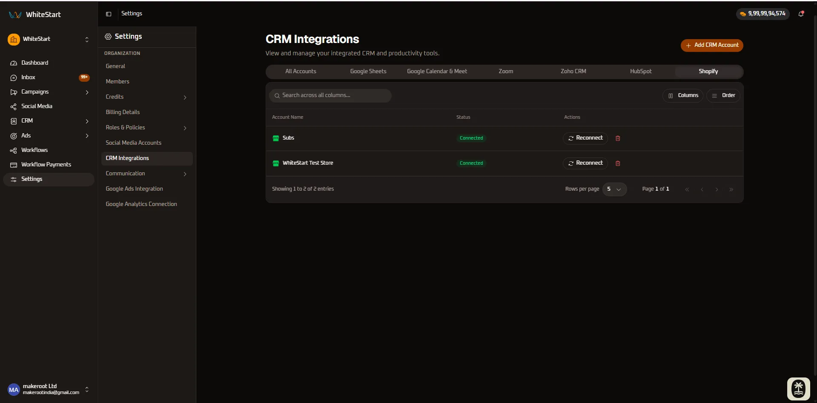Click the store icon beside WhiteStart Test Store
The height and width of the screenshot is (403, 817).
(276, 163)
